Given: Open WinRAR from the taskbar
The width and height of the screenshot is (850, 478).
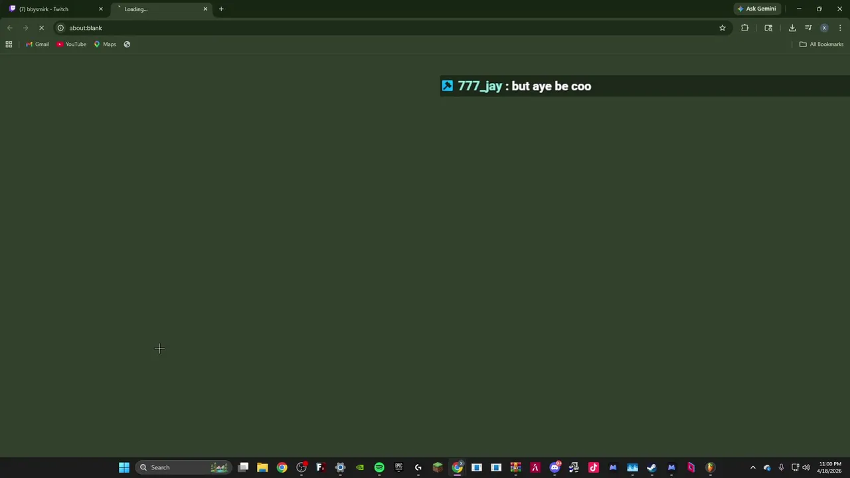Looking at the screenshot, I should (515, 467).
